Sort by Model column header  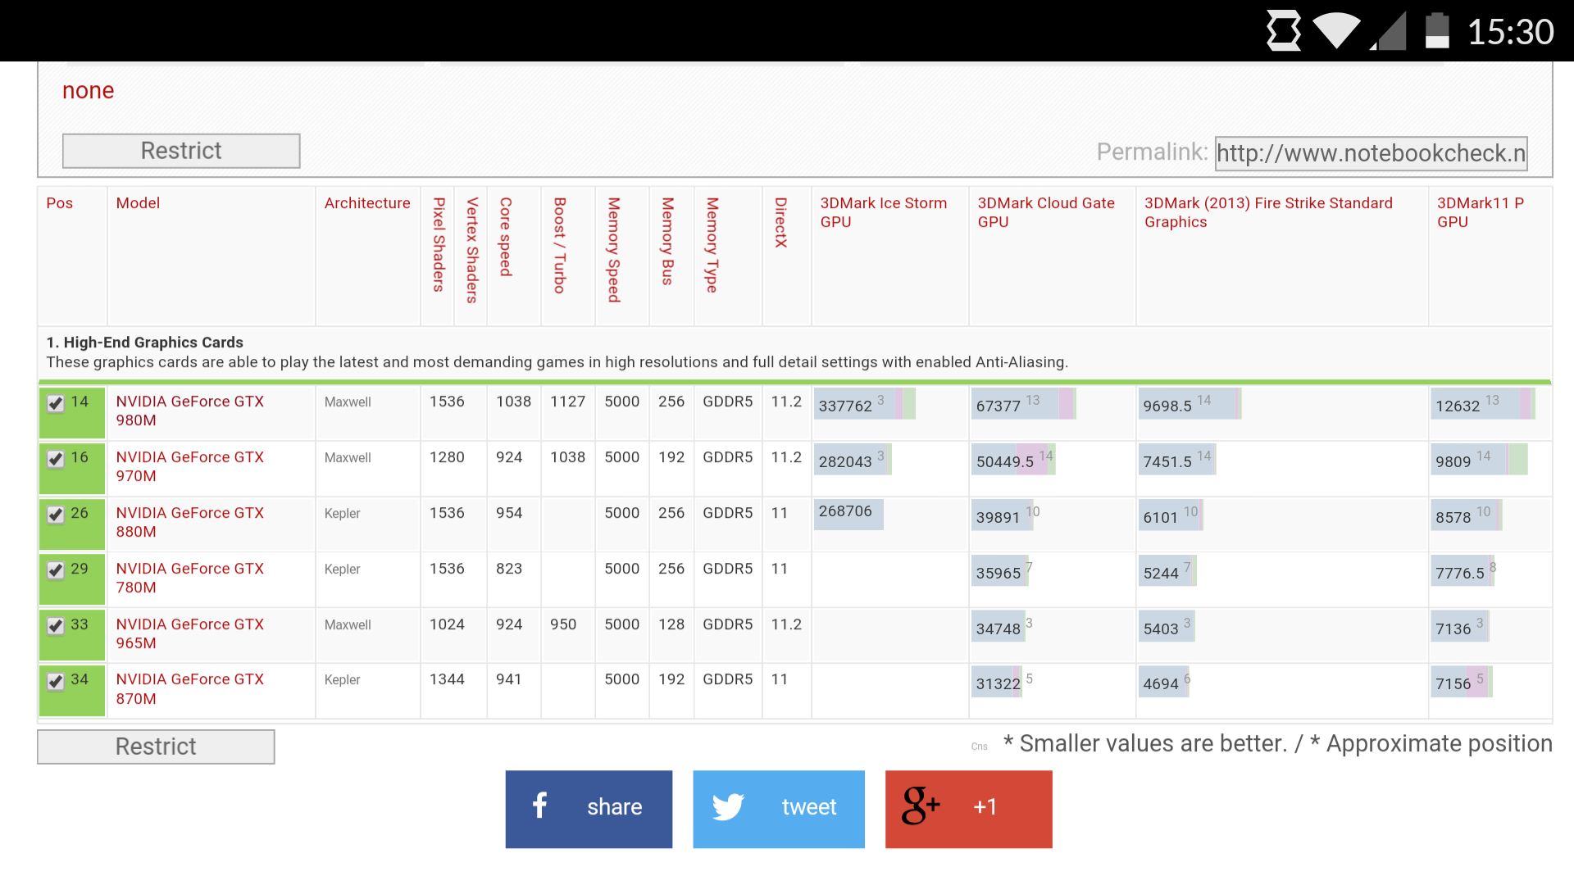(138, 203)
